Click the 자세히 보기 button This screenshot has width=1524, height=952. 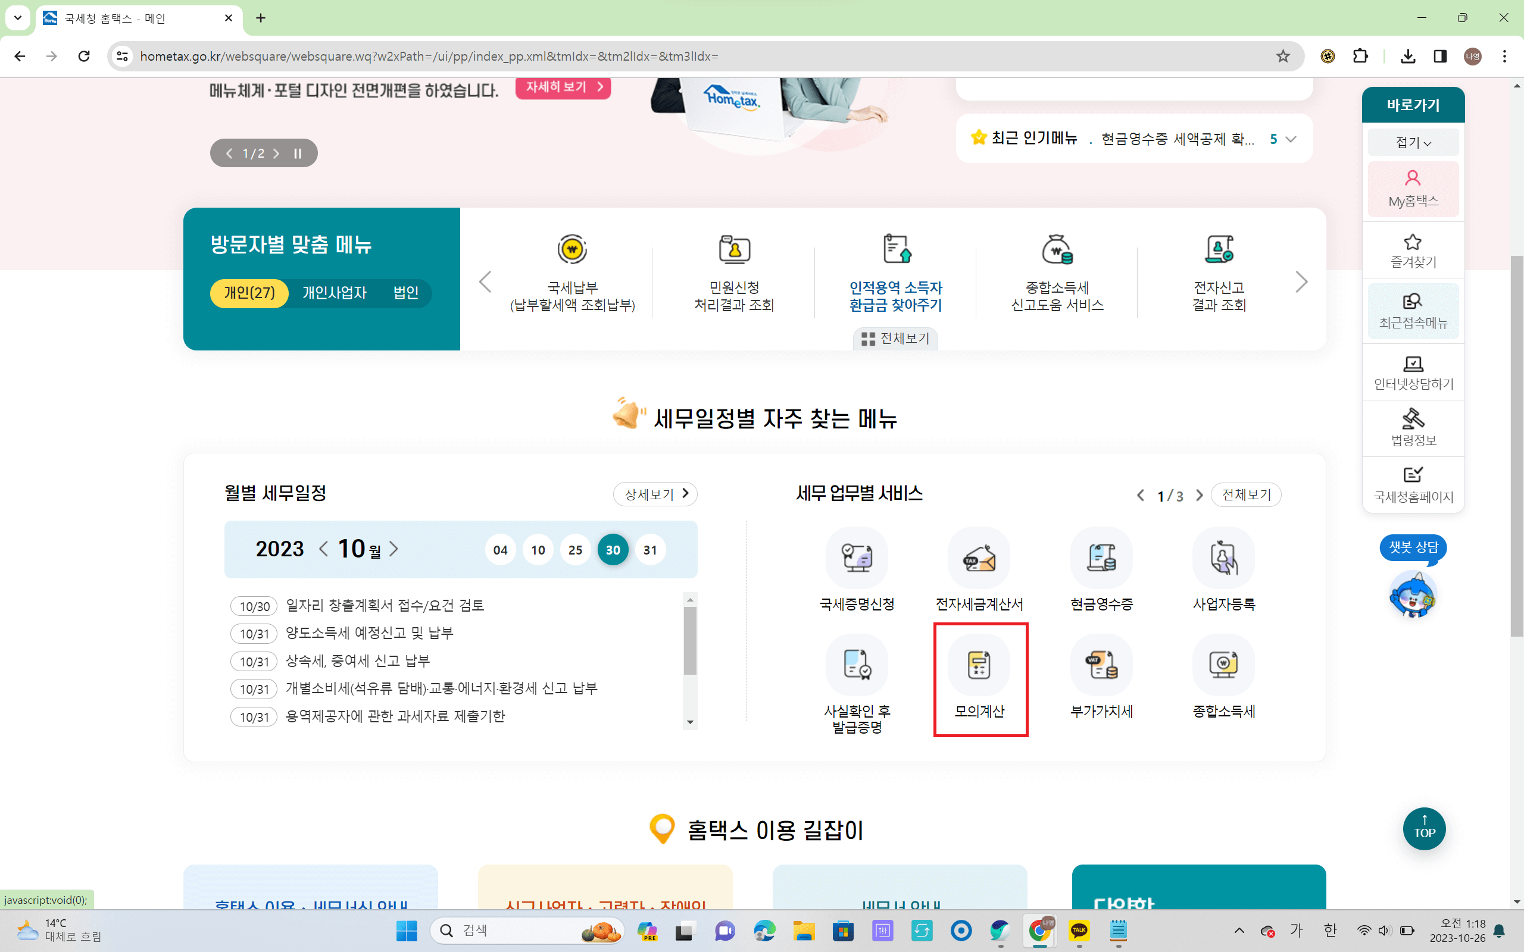tap(563, 87)
